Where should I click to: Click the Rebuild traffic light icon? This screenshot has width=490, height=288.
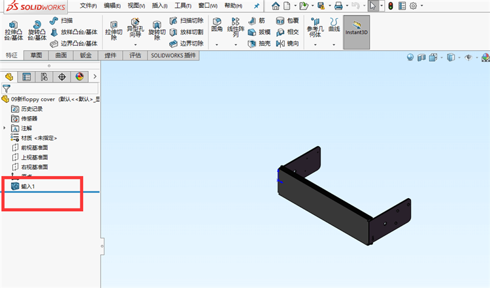(391, 6)
